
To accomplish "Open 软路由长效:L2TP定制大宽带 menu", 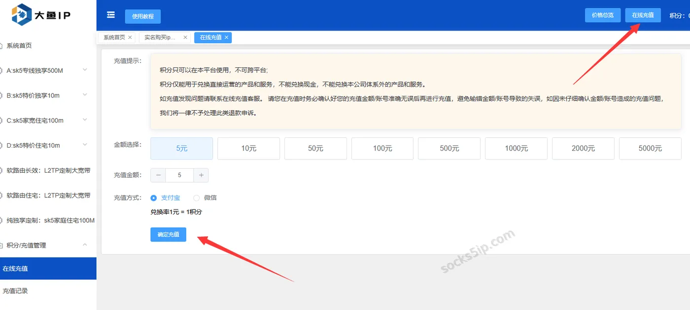I will (48, 170).
